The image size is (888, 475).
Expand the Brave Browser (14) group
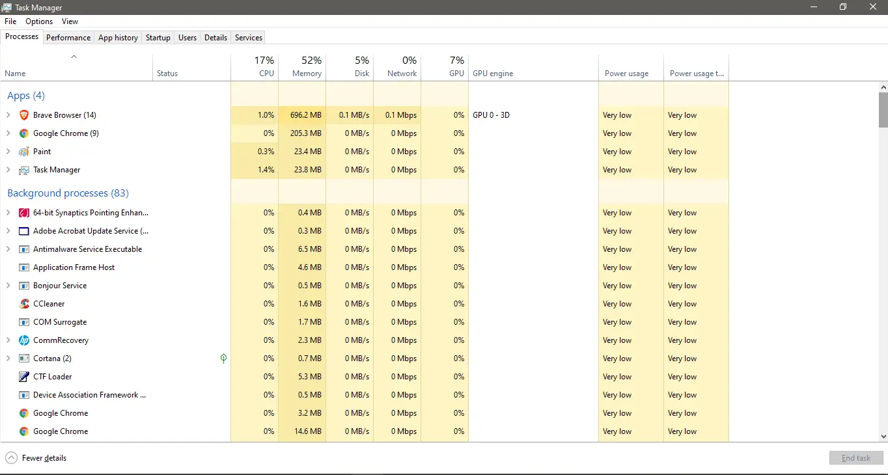pos(8,115)
